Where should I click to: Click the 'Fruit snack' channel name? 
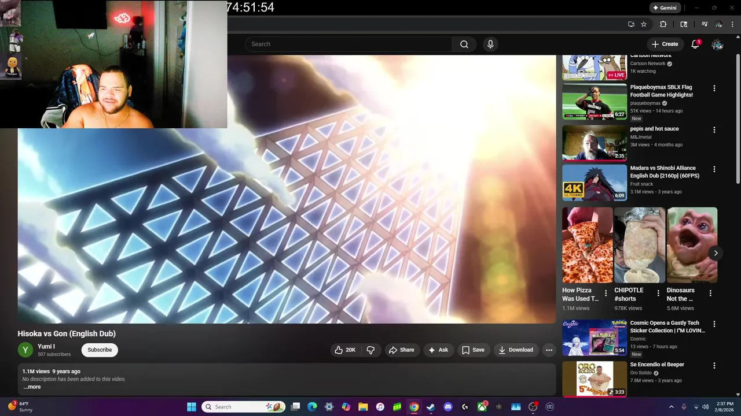641,184
